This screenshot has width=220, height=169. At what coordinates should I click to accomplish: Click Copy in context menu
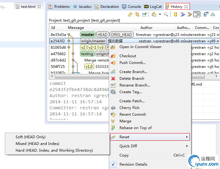click(150, 155)
